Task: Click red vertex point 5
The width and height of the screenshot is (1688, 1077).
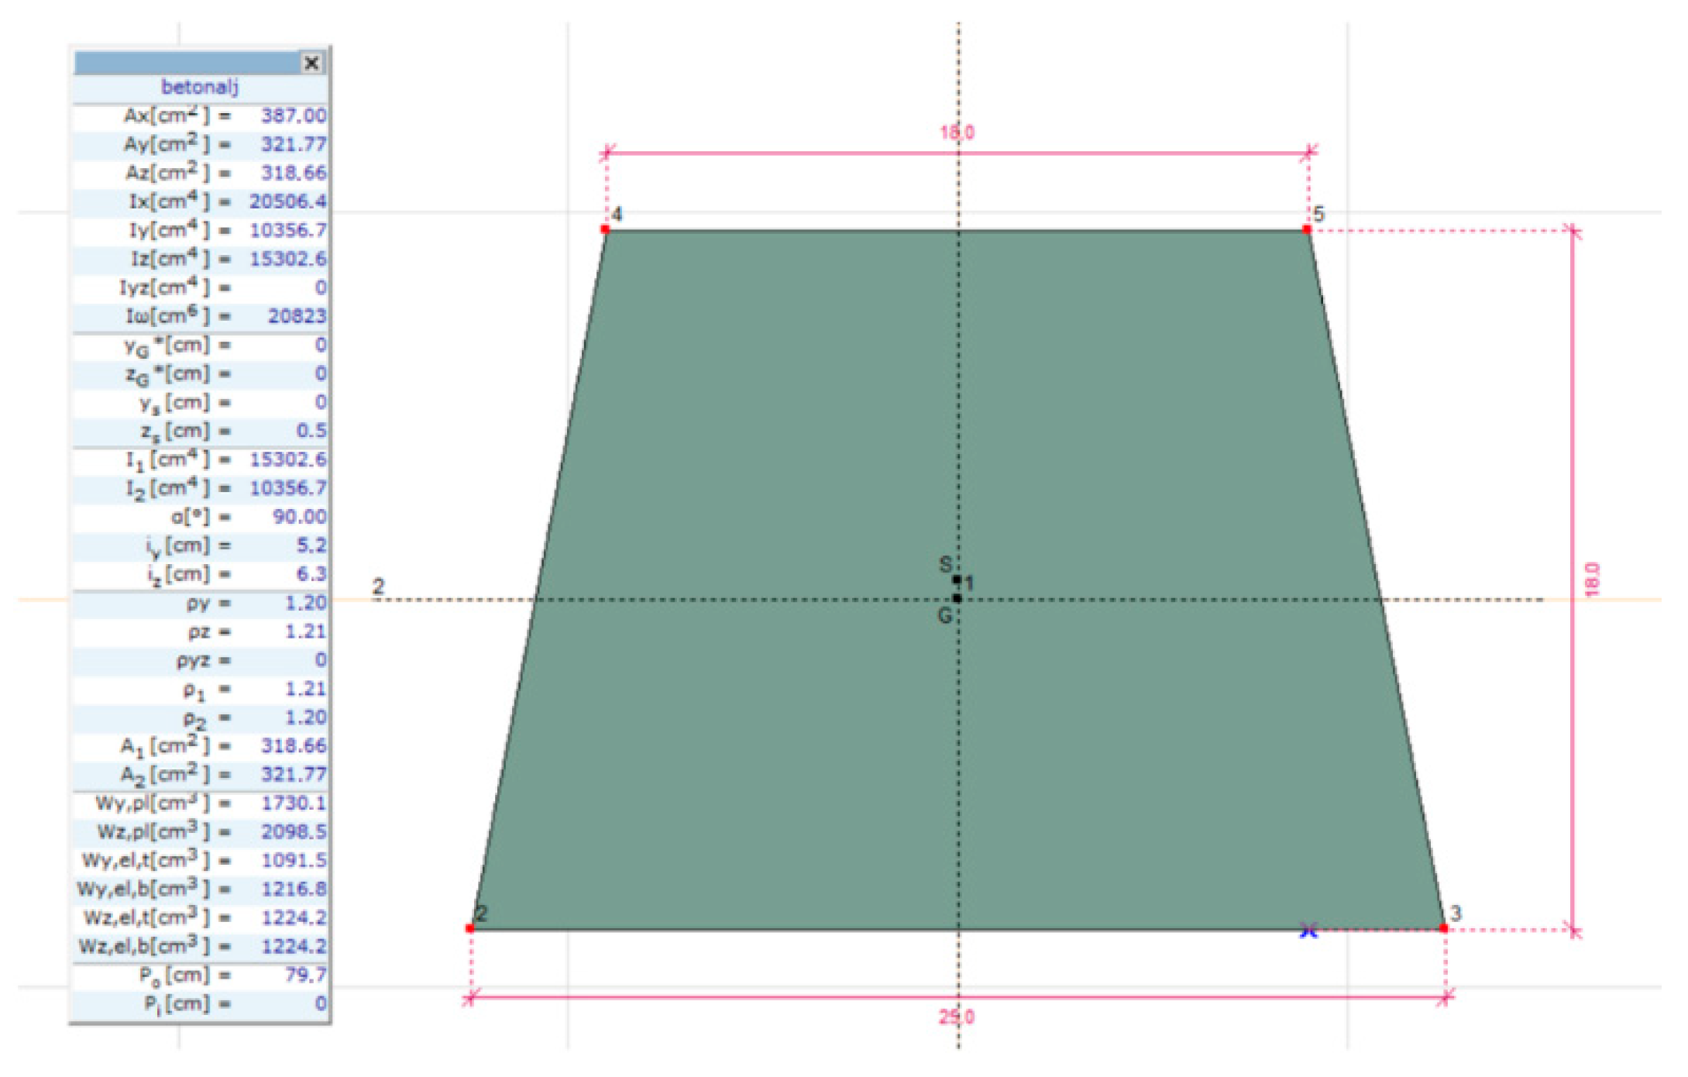Action: click(x=1307, y=229)
